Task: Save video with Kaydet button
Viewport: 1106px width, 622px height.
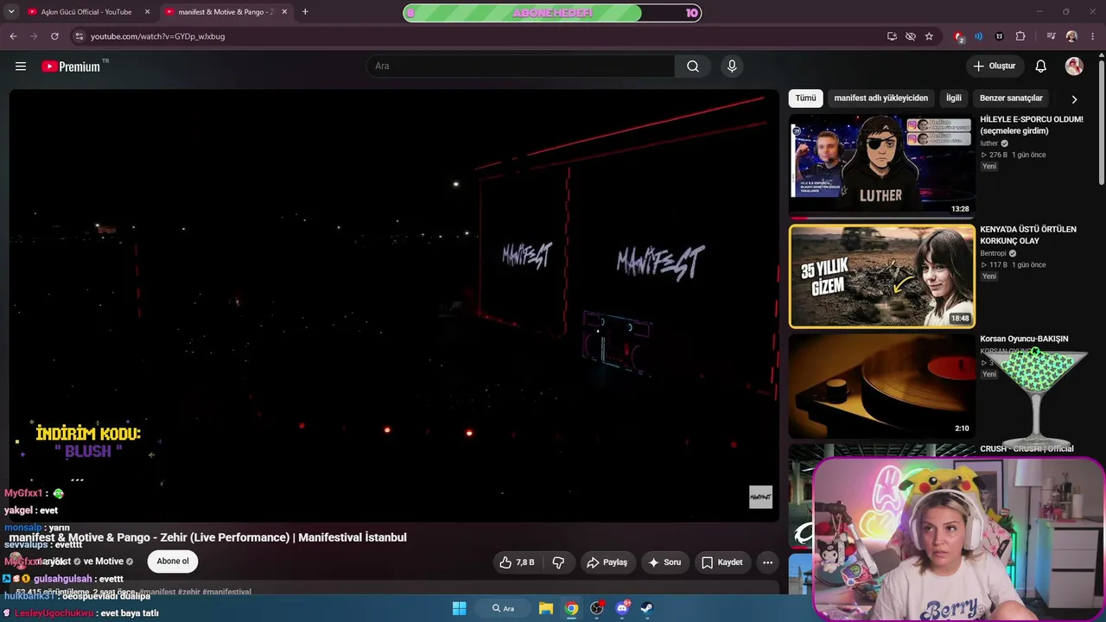Action: [721, 562]
